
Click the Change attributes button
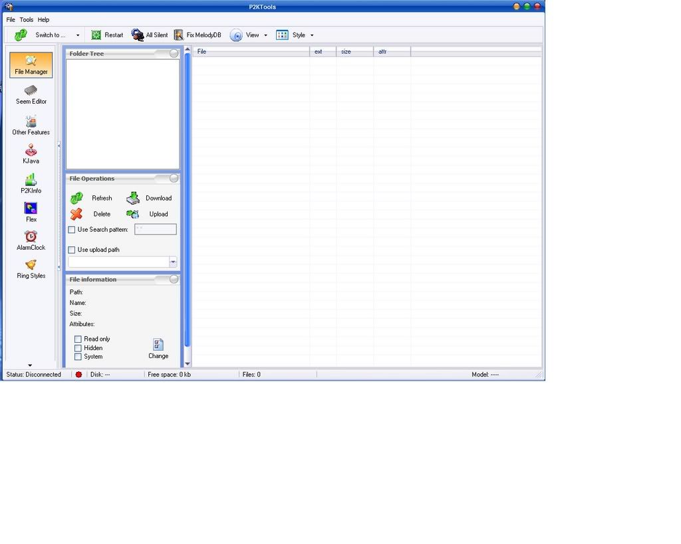158,348
